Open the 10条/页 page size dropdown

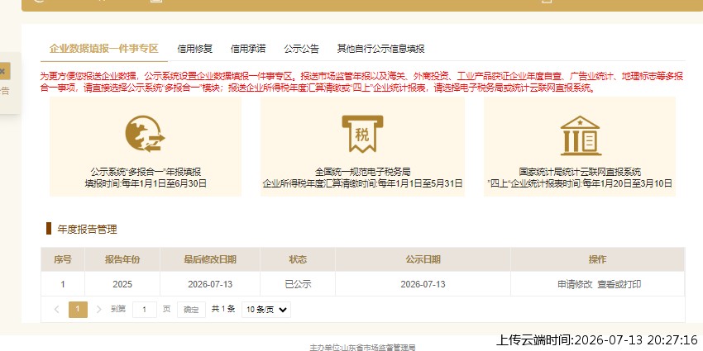tap(266, 310)
